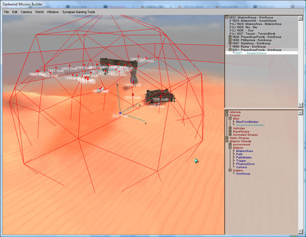Select the Camera mission object
This screenshot has width=306, height=237.
242,167
